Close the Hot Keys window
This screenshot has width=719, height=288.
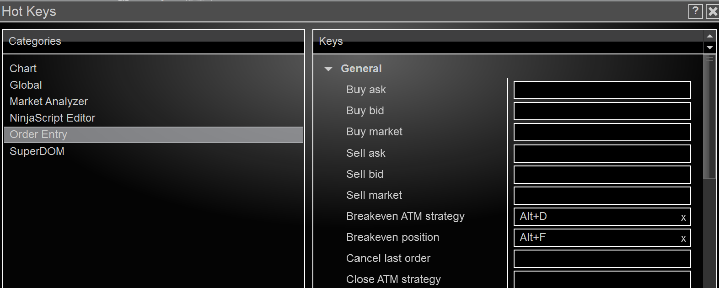click(713, 11)
